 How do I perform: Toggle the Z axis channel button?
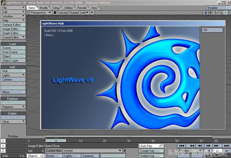3,151
